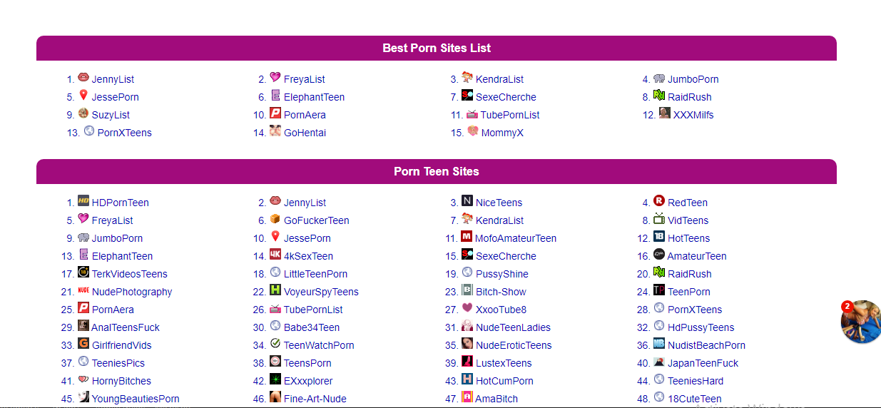Click the lips icon next to HornyBitches
Viewport: 881px width, 408px height.
click(x=83, y=379)
